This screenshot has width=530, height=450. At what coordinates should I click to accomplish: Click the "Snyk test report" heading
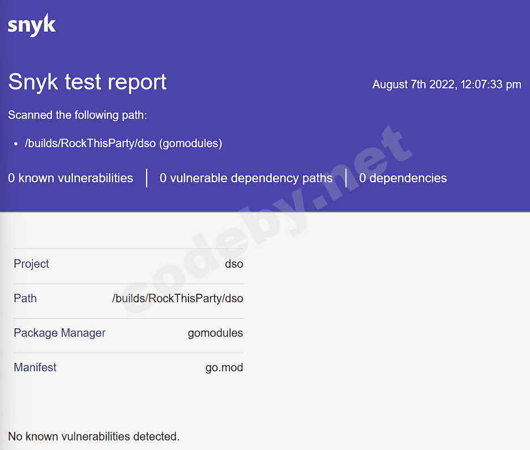point(87,82)
